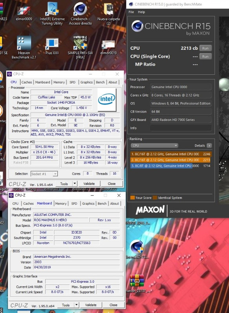Viewport: 229px width, 313px height.
Task: Select ranking entry scoring 2246
Action: click(171, 154)
